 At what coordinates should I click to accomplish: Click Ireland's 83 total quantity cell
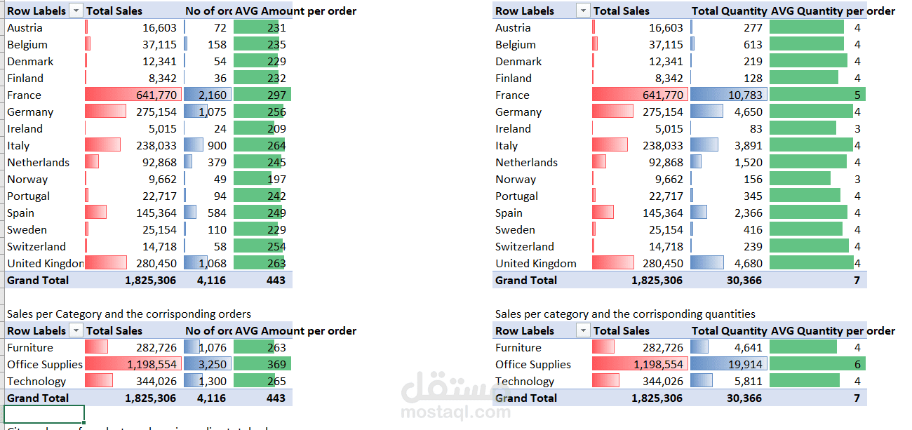[x=728, y=128]
